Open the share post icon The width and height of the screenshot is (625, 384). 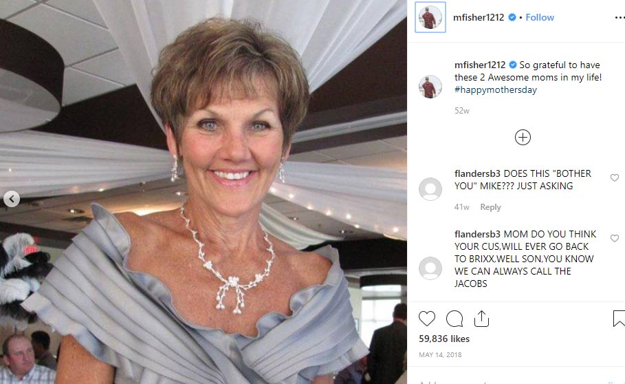(481, 319)
